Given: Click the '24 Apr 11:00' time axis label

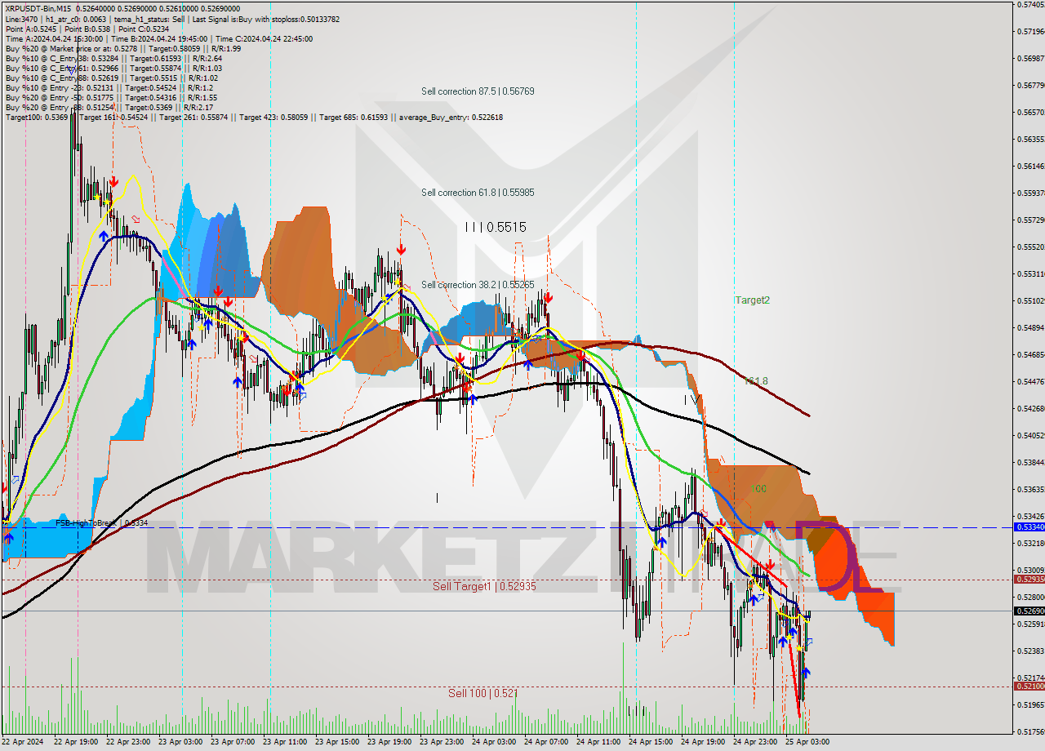Looking at the screenshot, I should coord(598,742).
